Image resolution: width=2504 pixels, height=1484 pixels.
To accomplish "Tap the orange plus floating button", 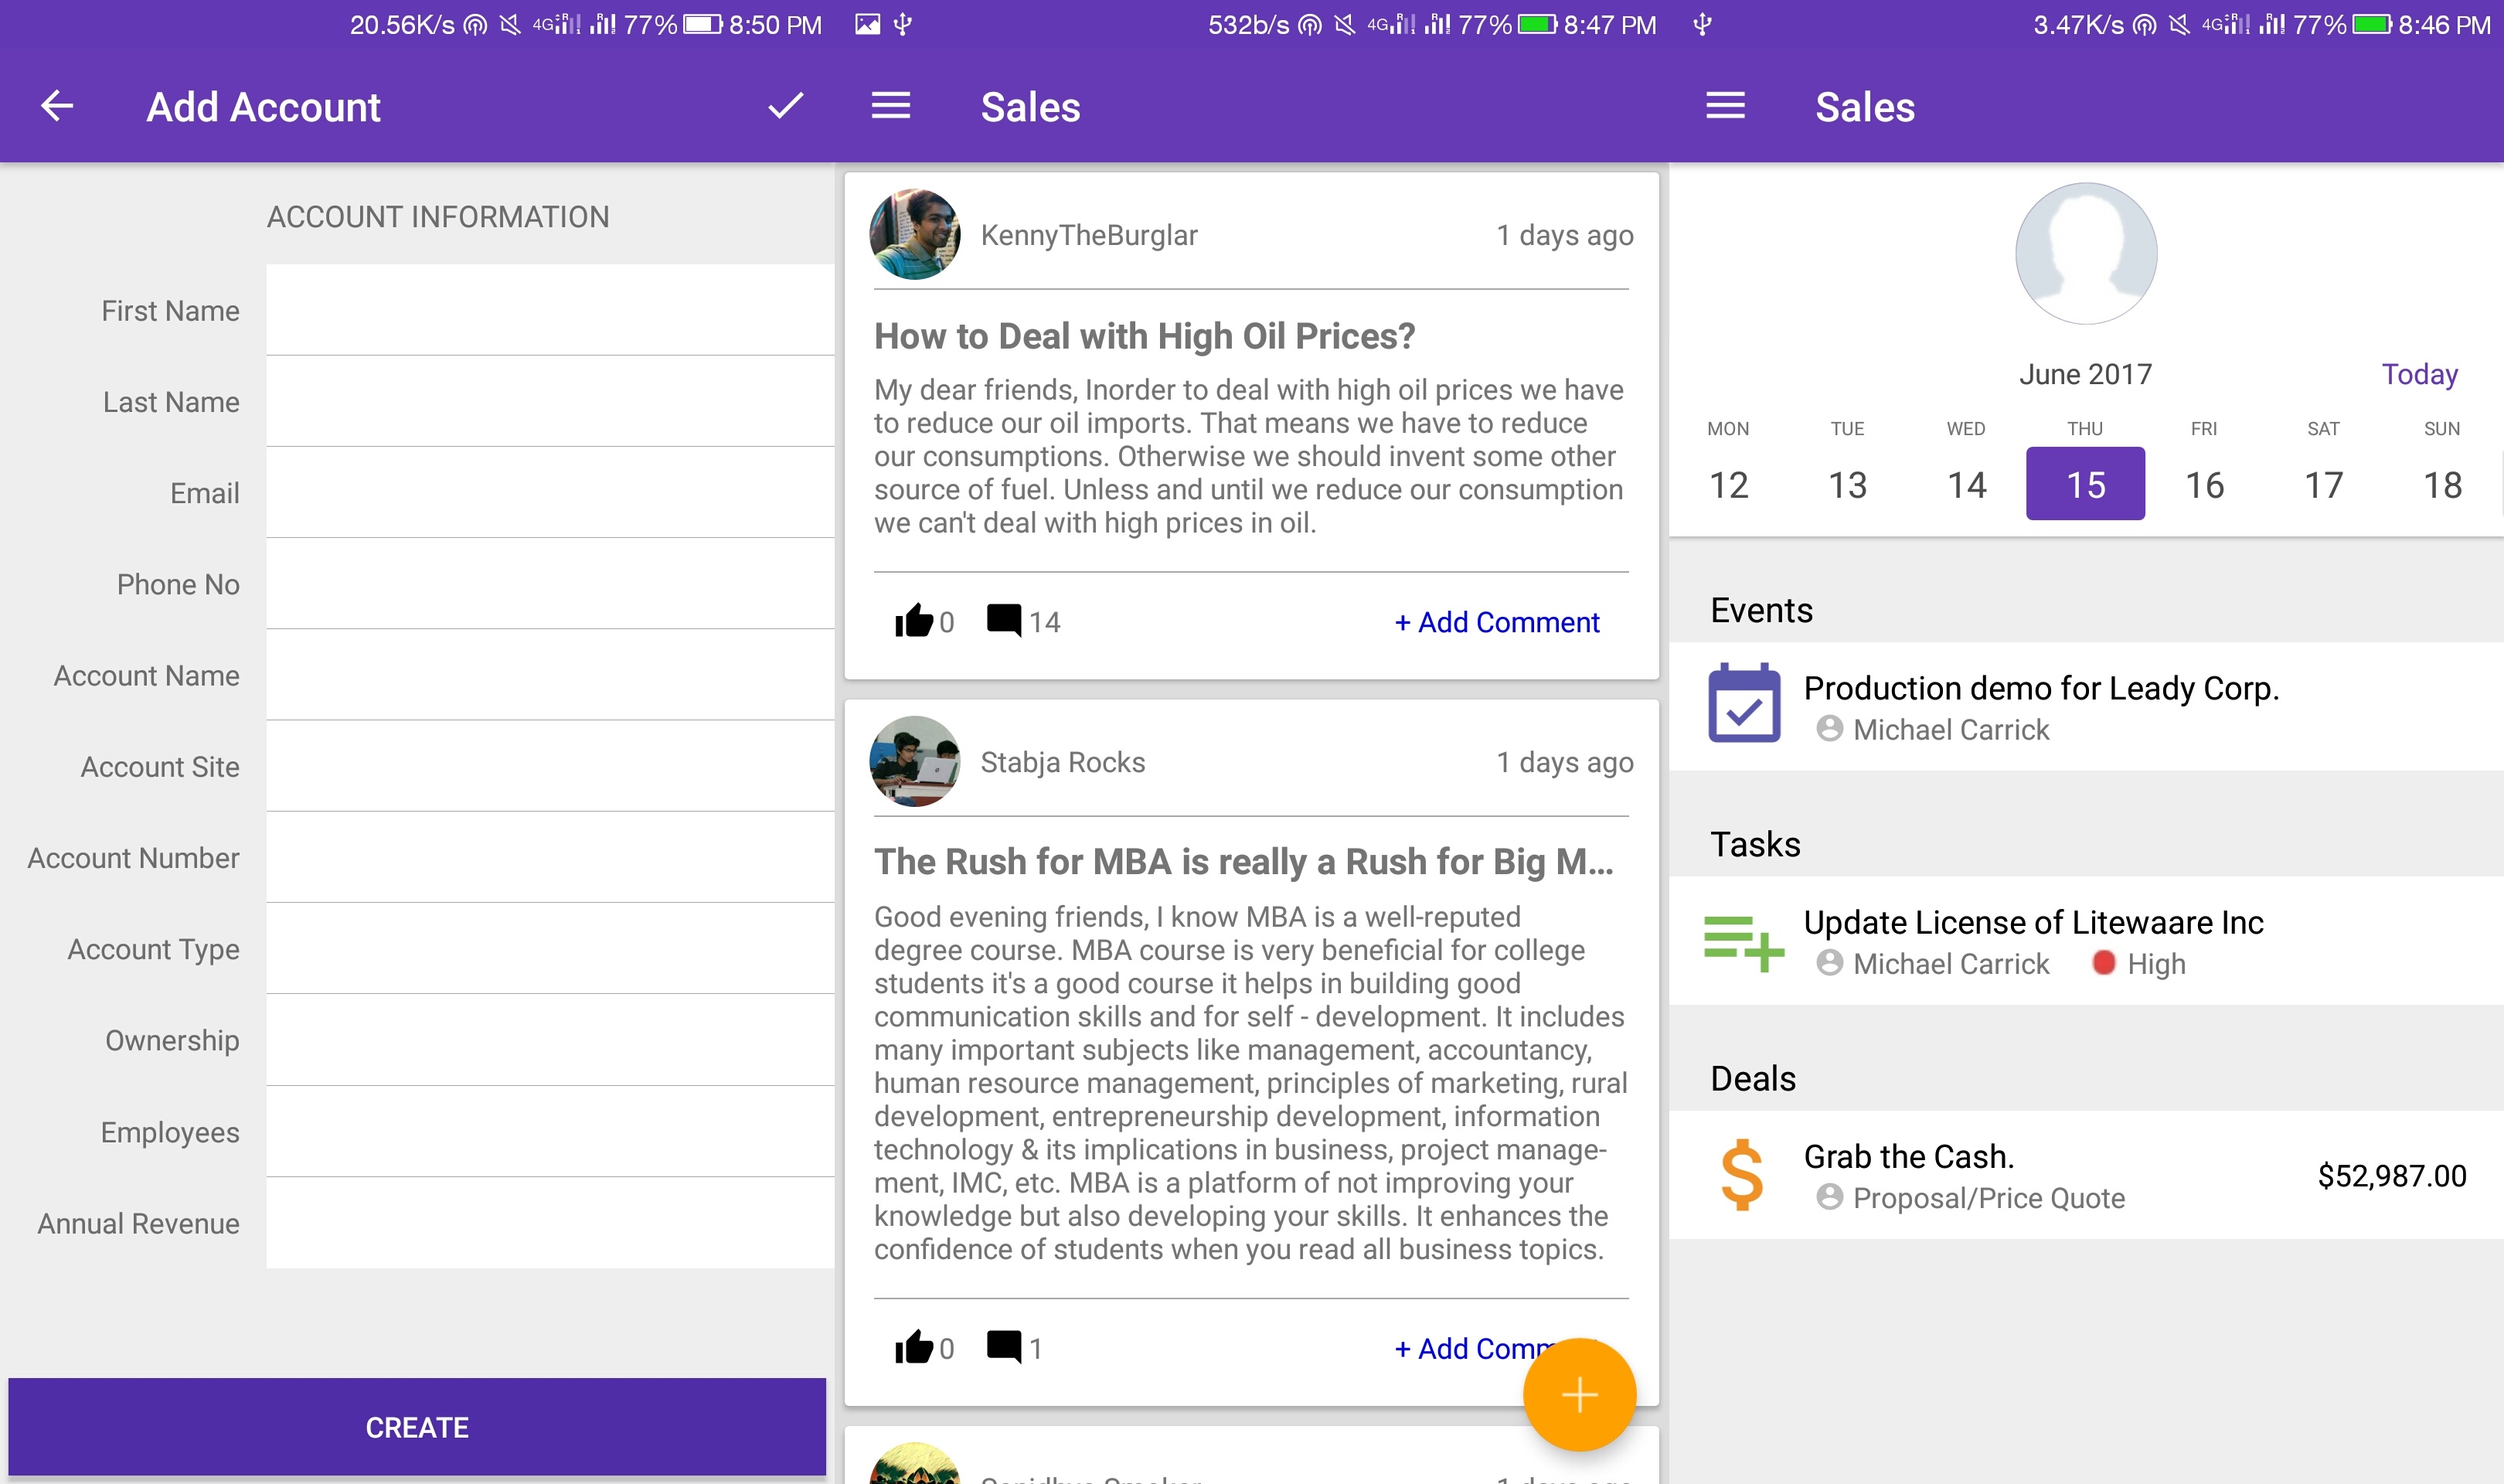I will (x=1578, y=1394).
